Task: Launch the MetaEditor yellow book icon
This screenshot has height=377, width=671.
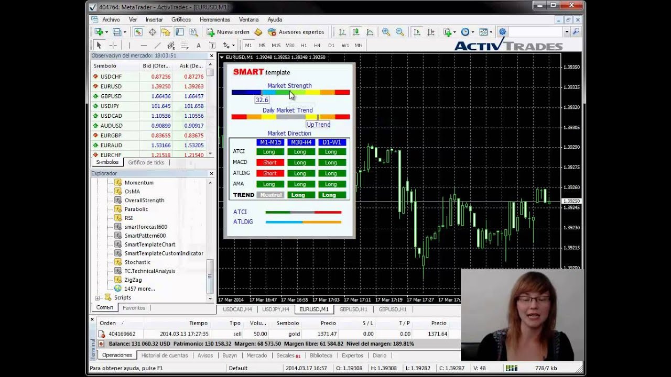Action: [258, 32]
